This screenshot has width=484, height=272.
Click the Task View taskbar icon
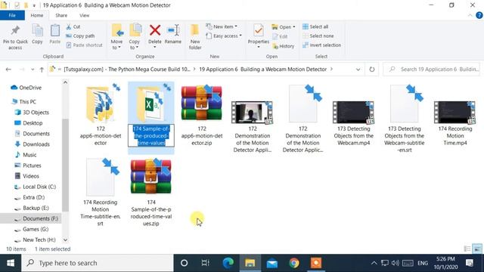point(206,263)
